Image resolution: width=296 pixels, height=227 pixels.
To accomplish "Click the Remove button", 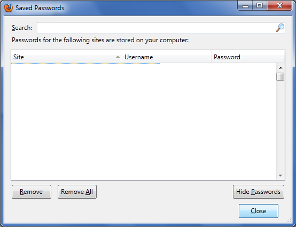I will (x=32, y=192).
